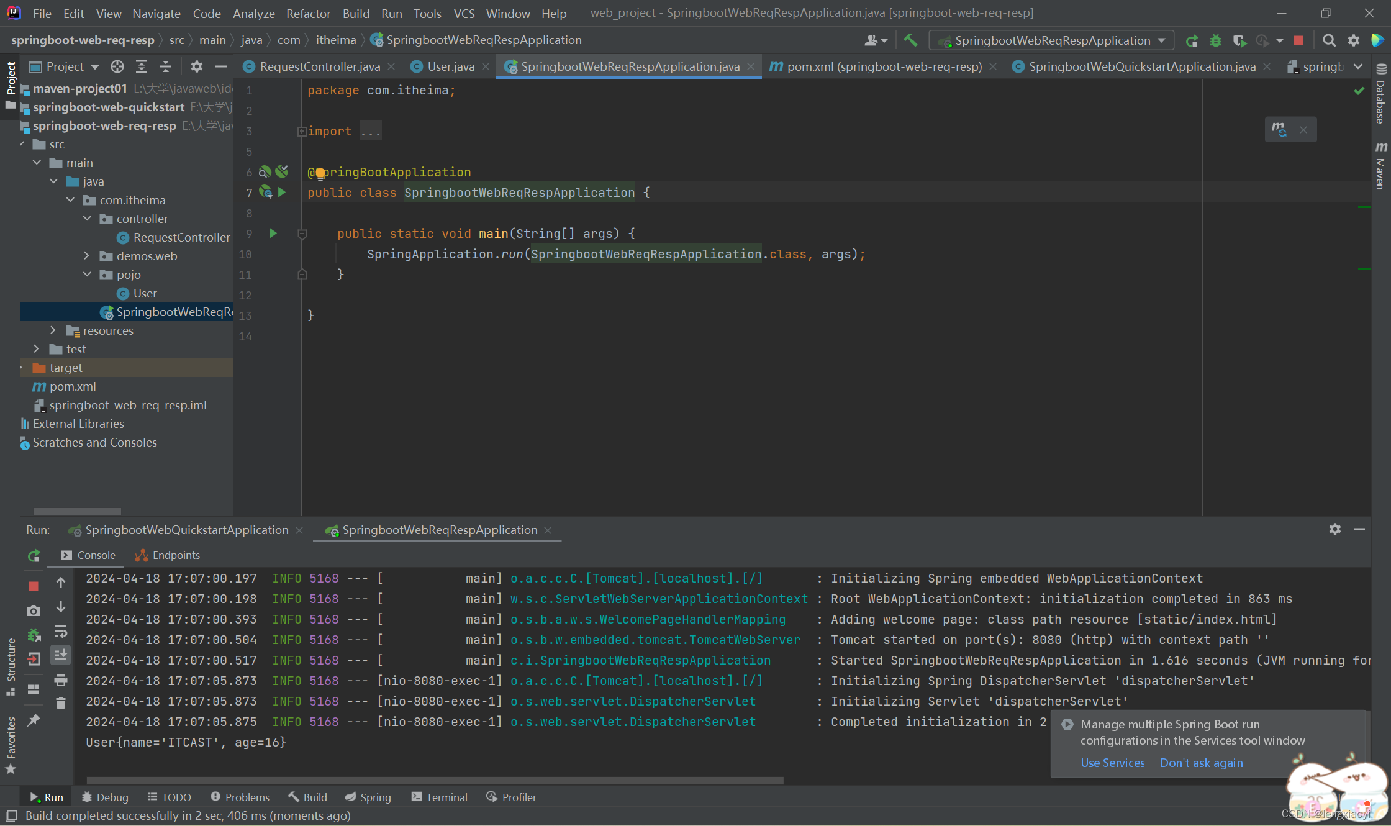Close the User.java editor tab

[486, 66]
